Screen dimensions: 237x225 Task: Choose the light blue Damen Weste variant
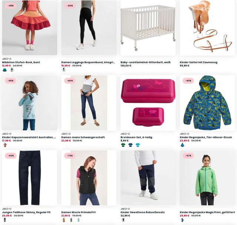(x=79, y=220)
